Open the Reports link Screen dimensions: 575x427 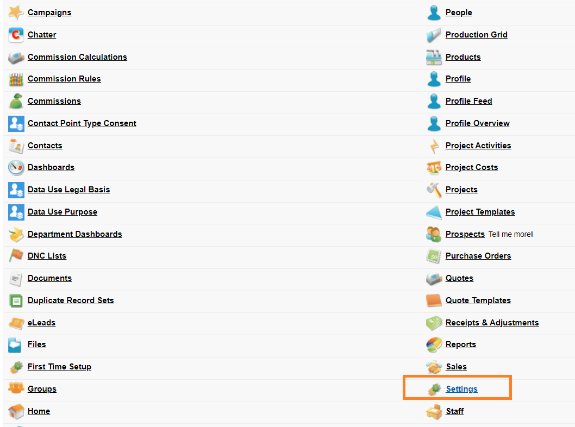[460, 344]
